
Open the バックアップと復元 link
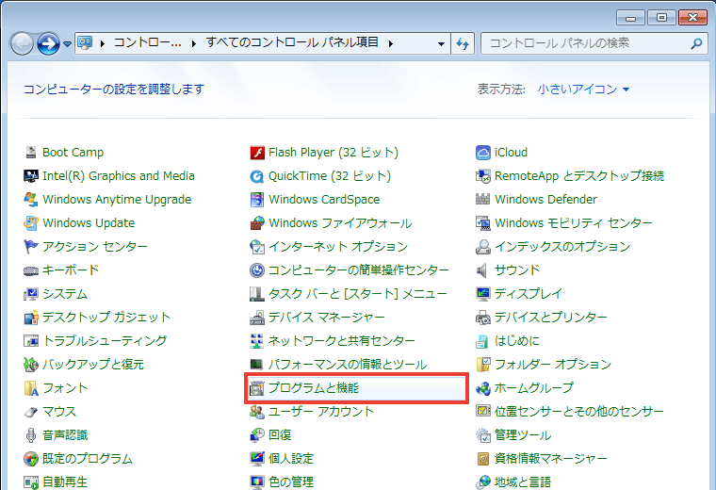click(93, 365)
